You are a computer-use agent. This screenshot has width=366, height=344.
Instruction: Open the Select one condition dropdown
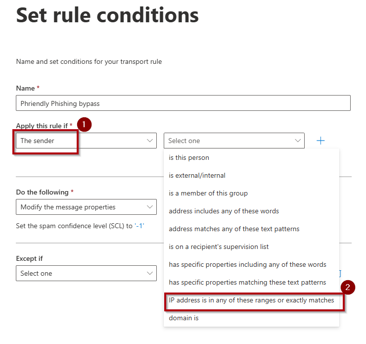coord(234,141)
